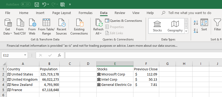Click the Refresh All icon
Image resolution: width=222 pixels, height=97 pixels.
(99, 23)
